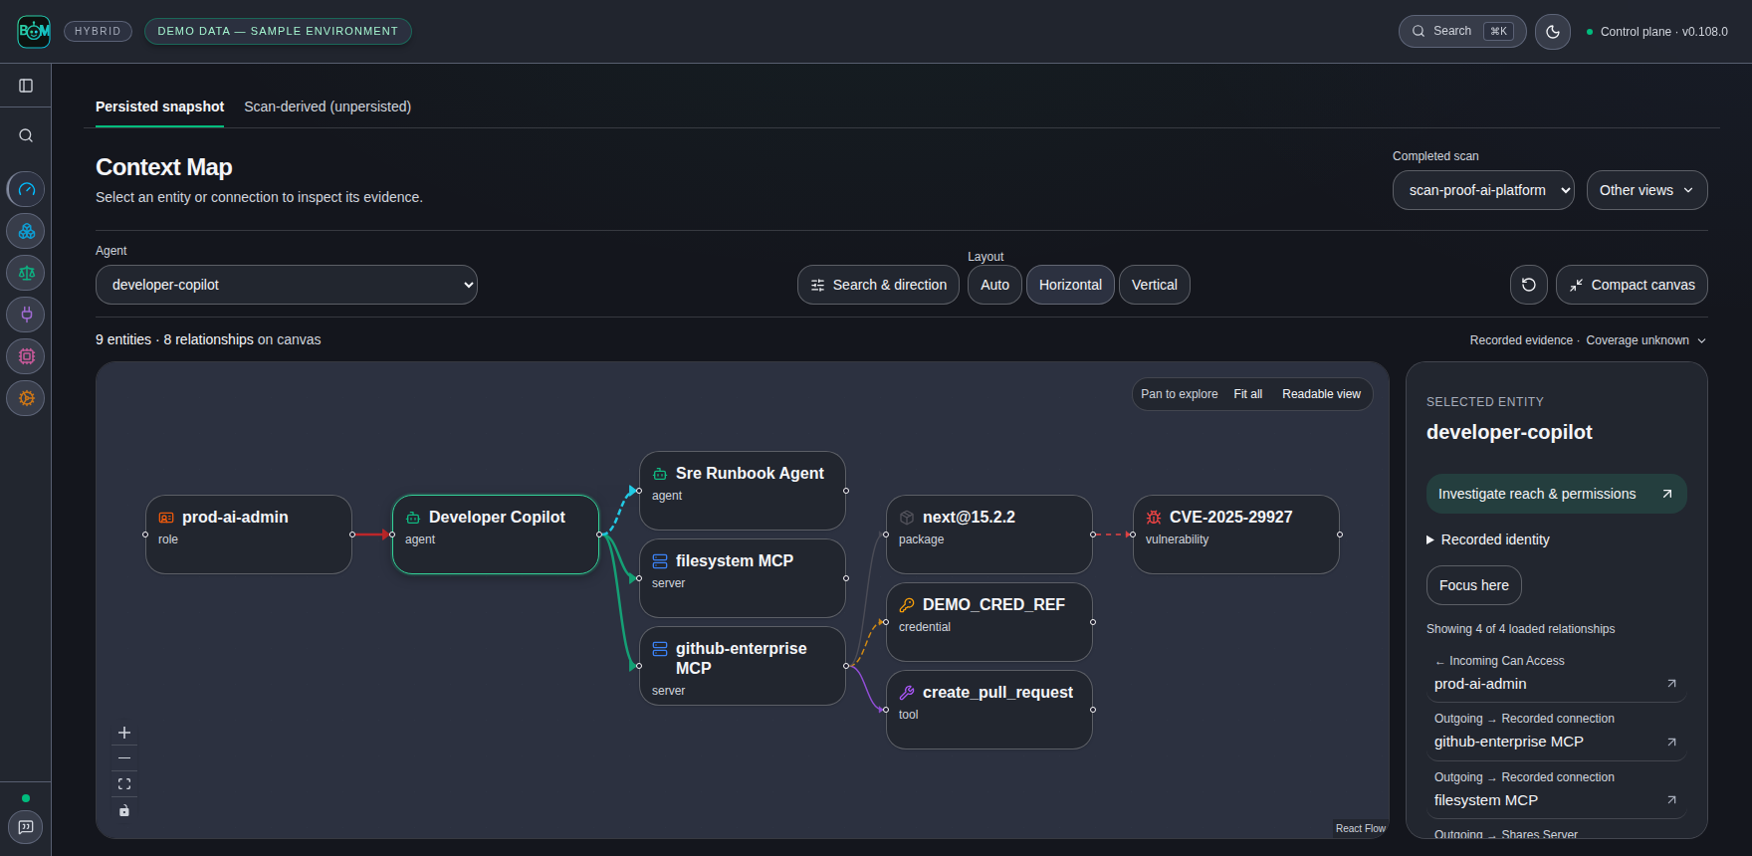
Task: Click the HYBRID badge
Action: (98, 31)
